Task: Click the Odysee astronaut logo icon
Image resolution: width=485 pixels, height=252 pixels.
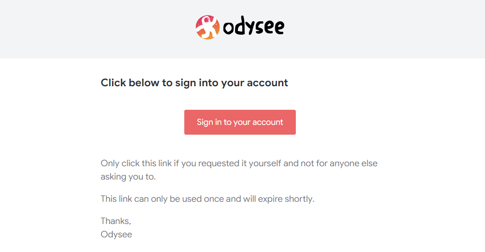Action: (207, 27)
